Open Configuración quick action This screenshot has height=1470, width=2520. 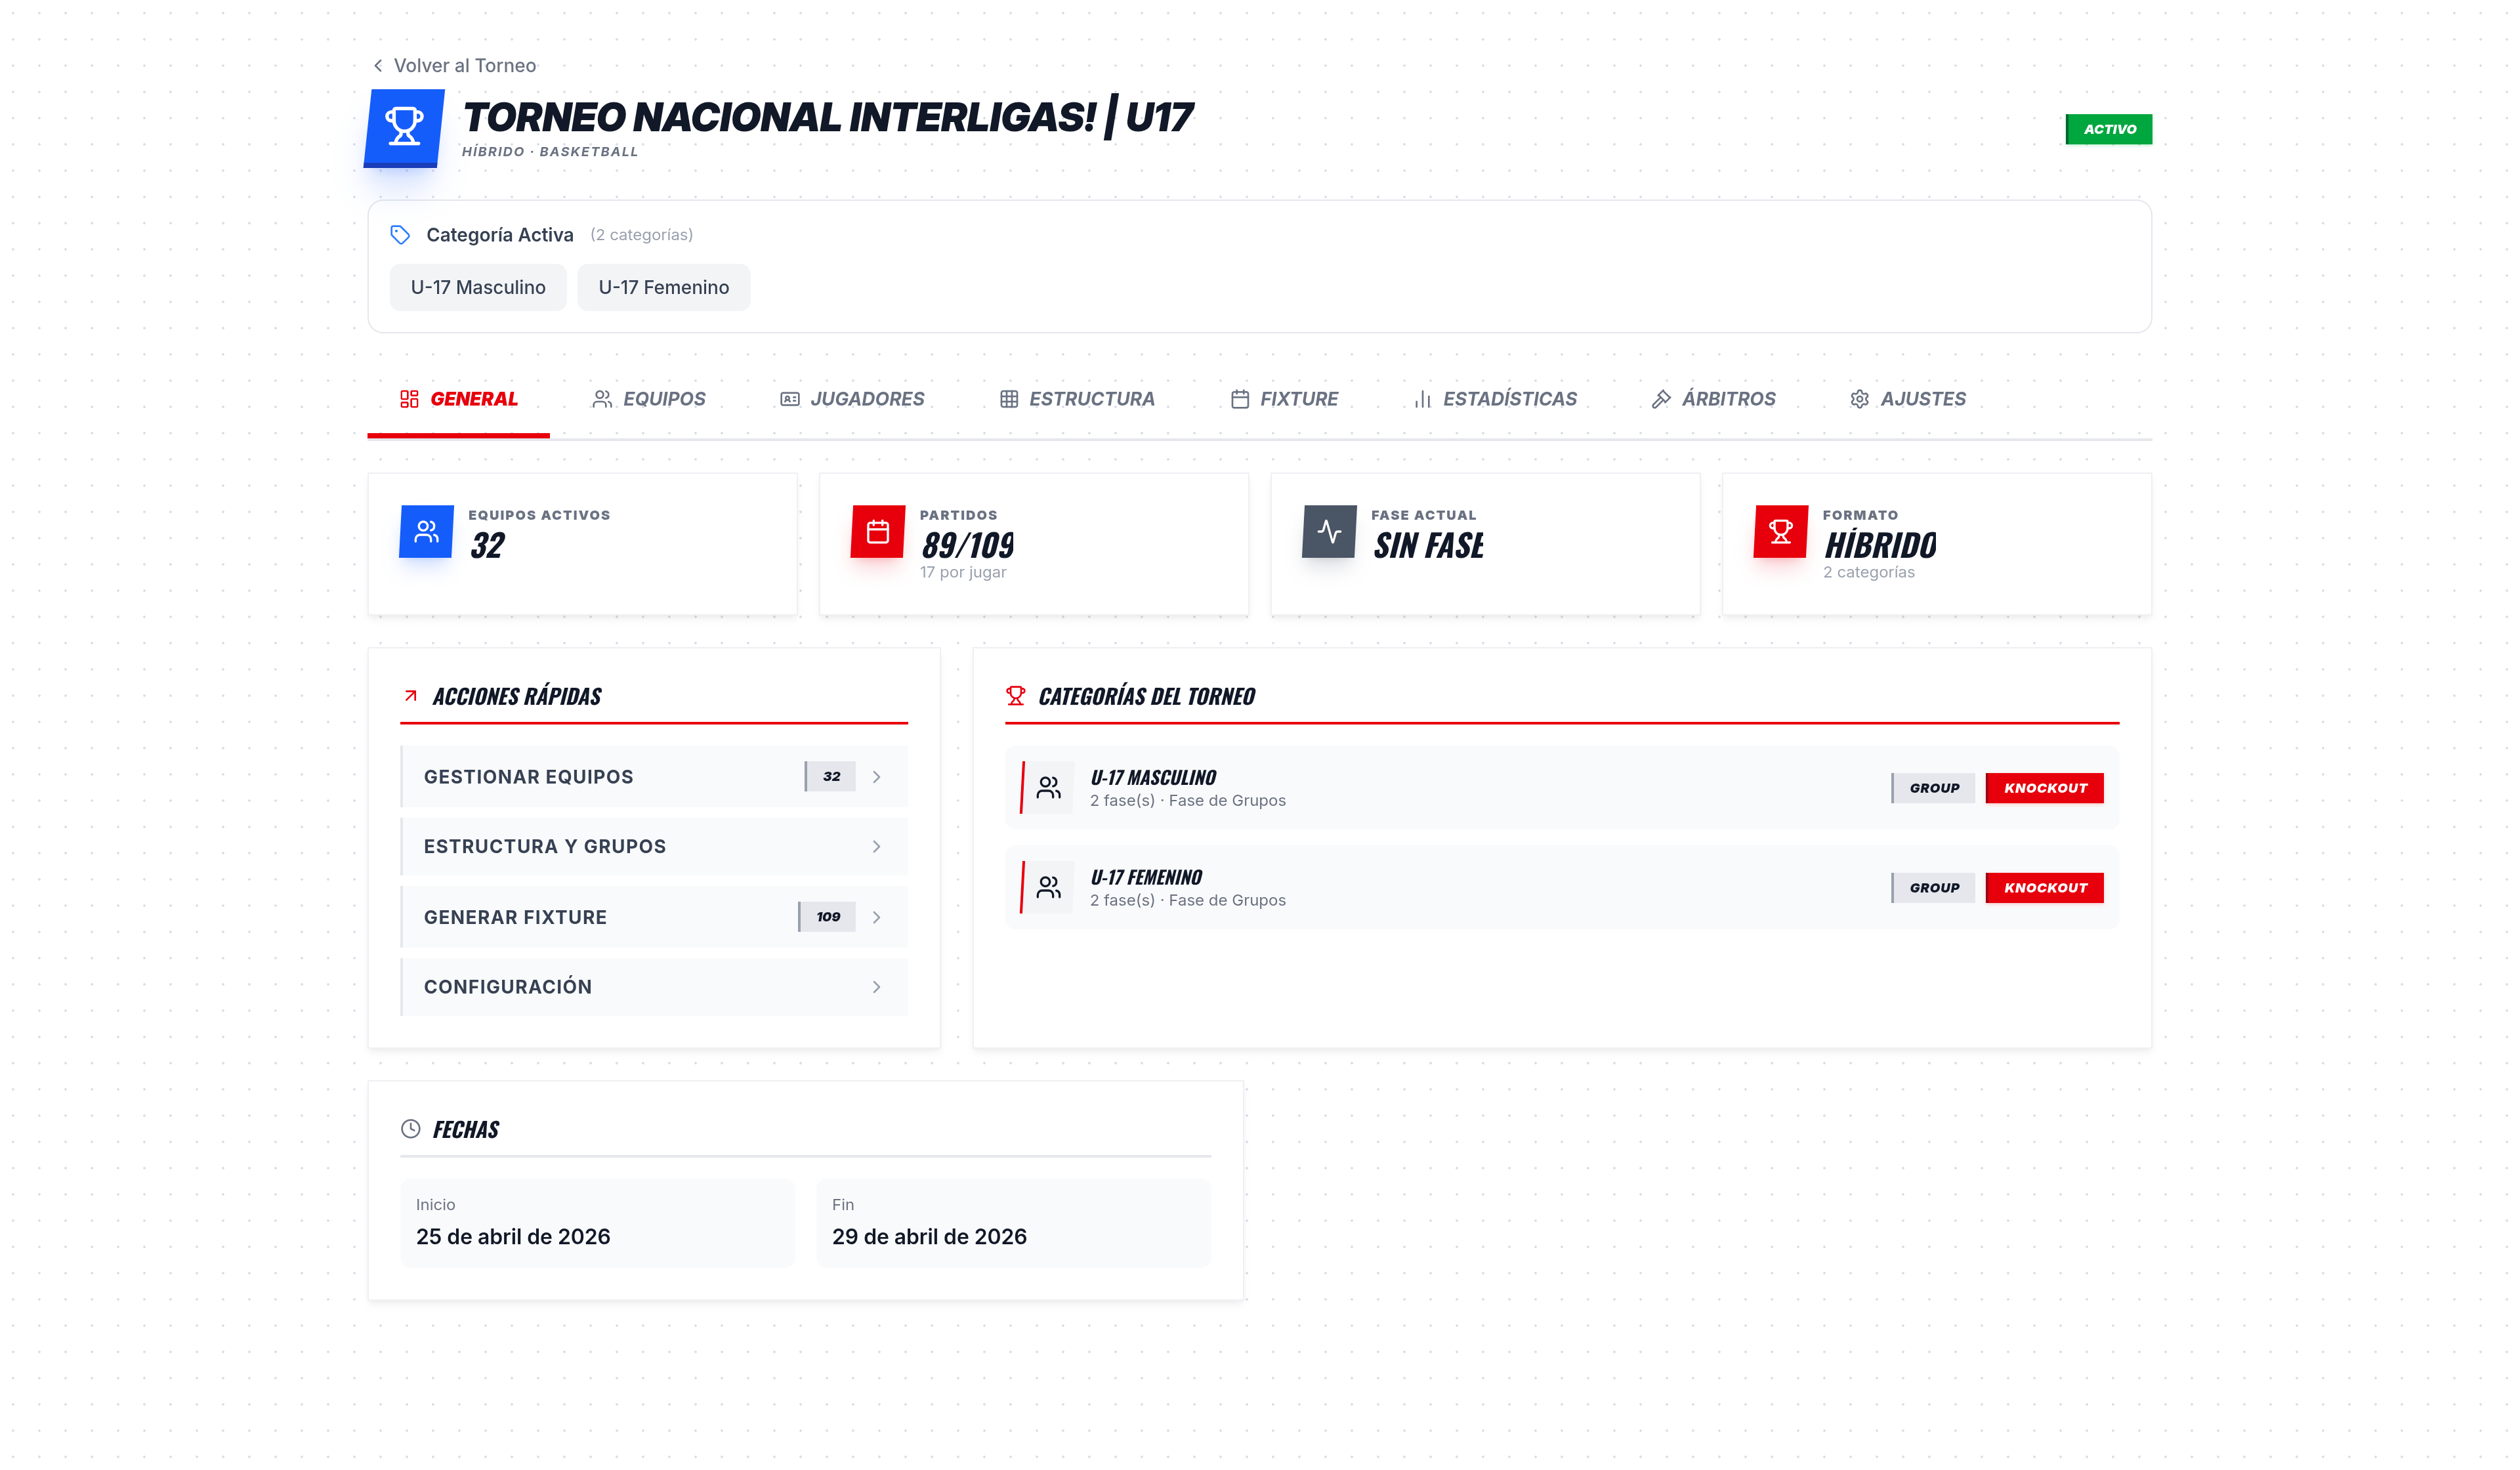click(x=654, y=987)
